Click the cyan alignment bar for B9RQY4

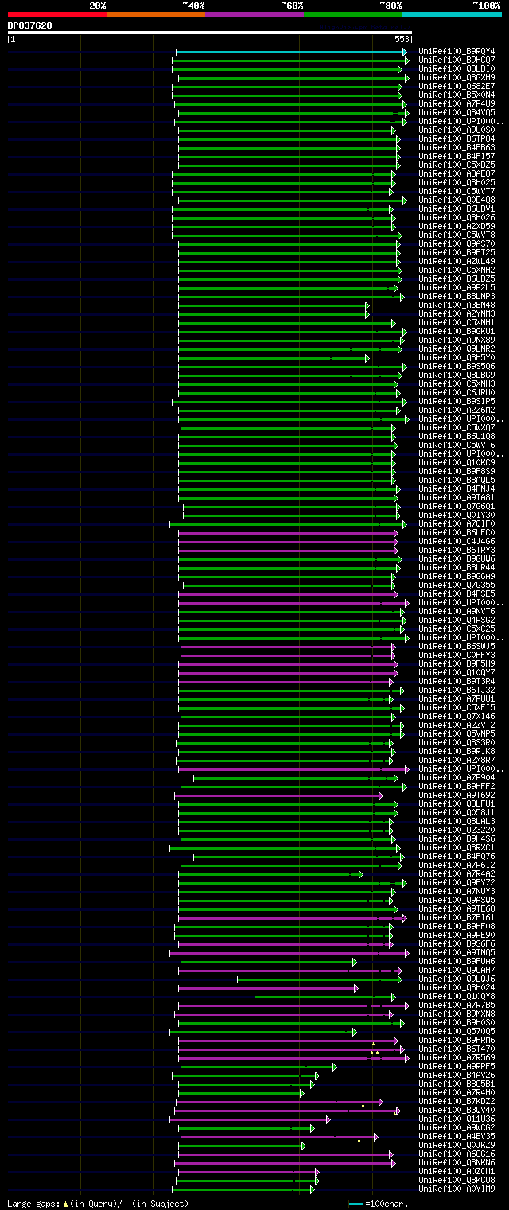(290, 51)
